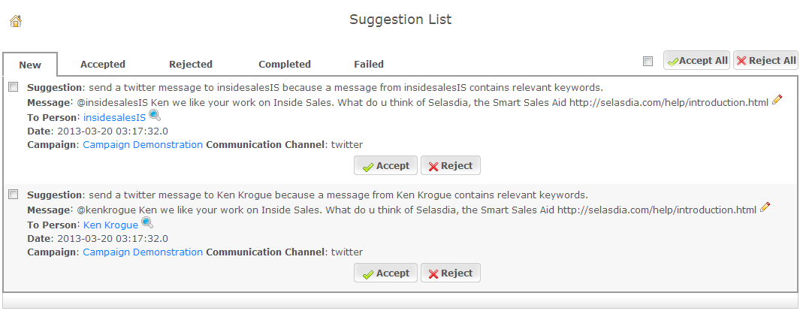This screenshot has height=311, width=800.
Task: Toggle the select-all checkbox beside Accept All
Action: pos(648,61)
